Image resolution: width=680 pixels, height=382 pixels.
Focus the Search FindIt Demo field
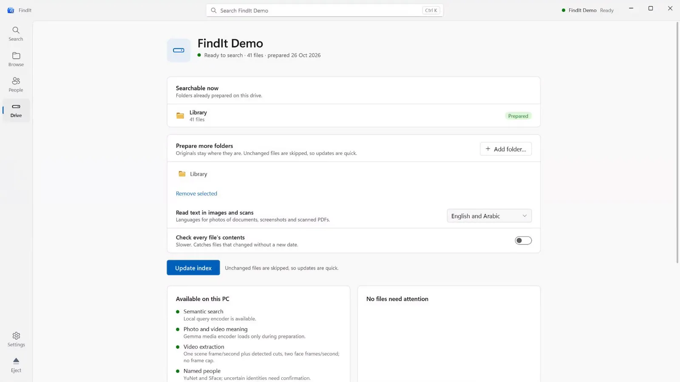point(325,10)
